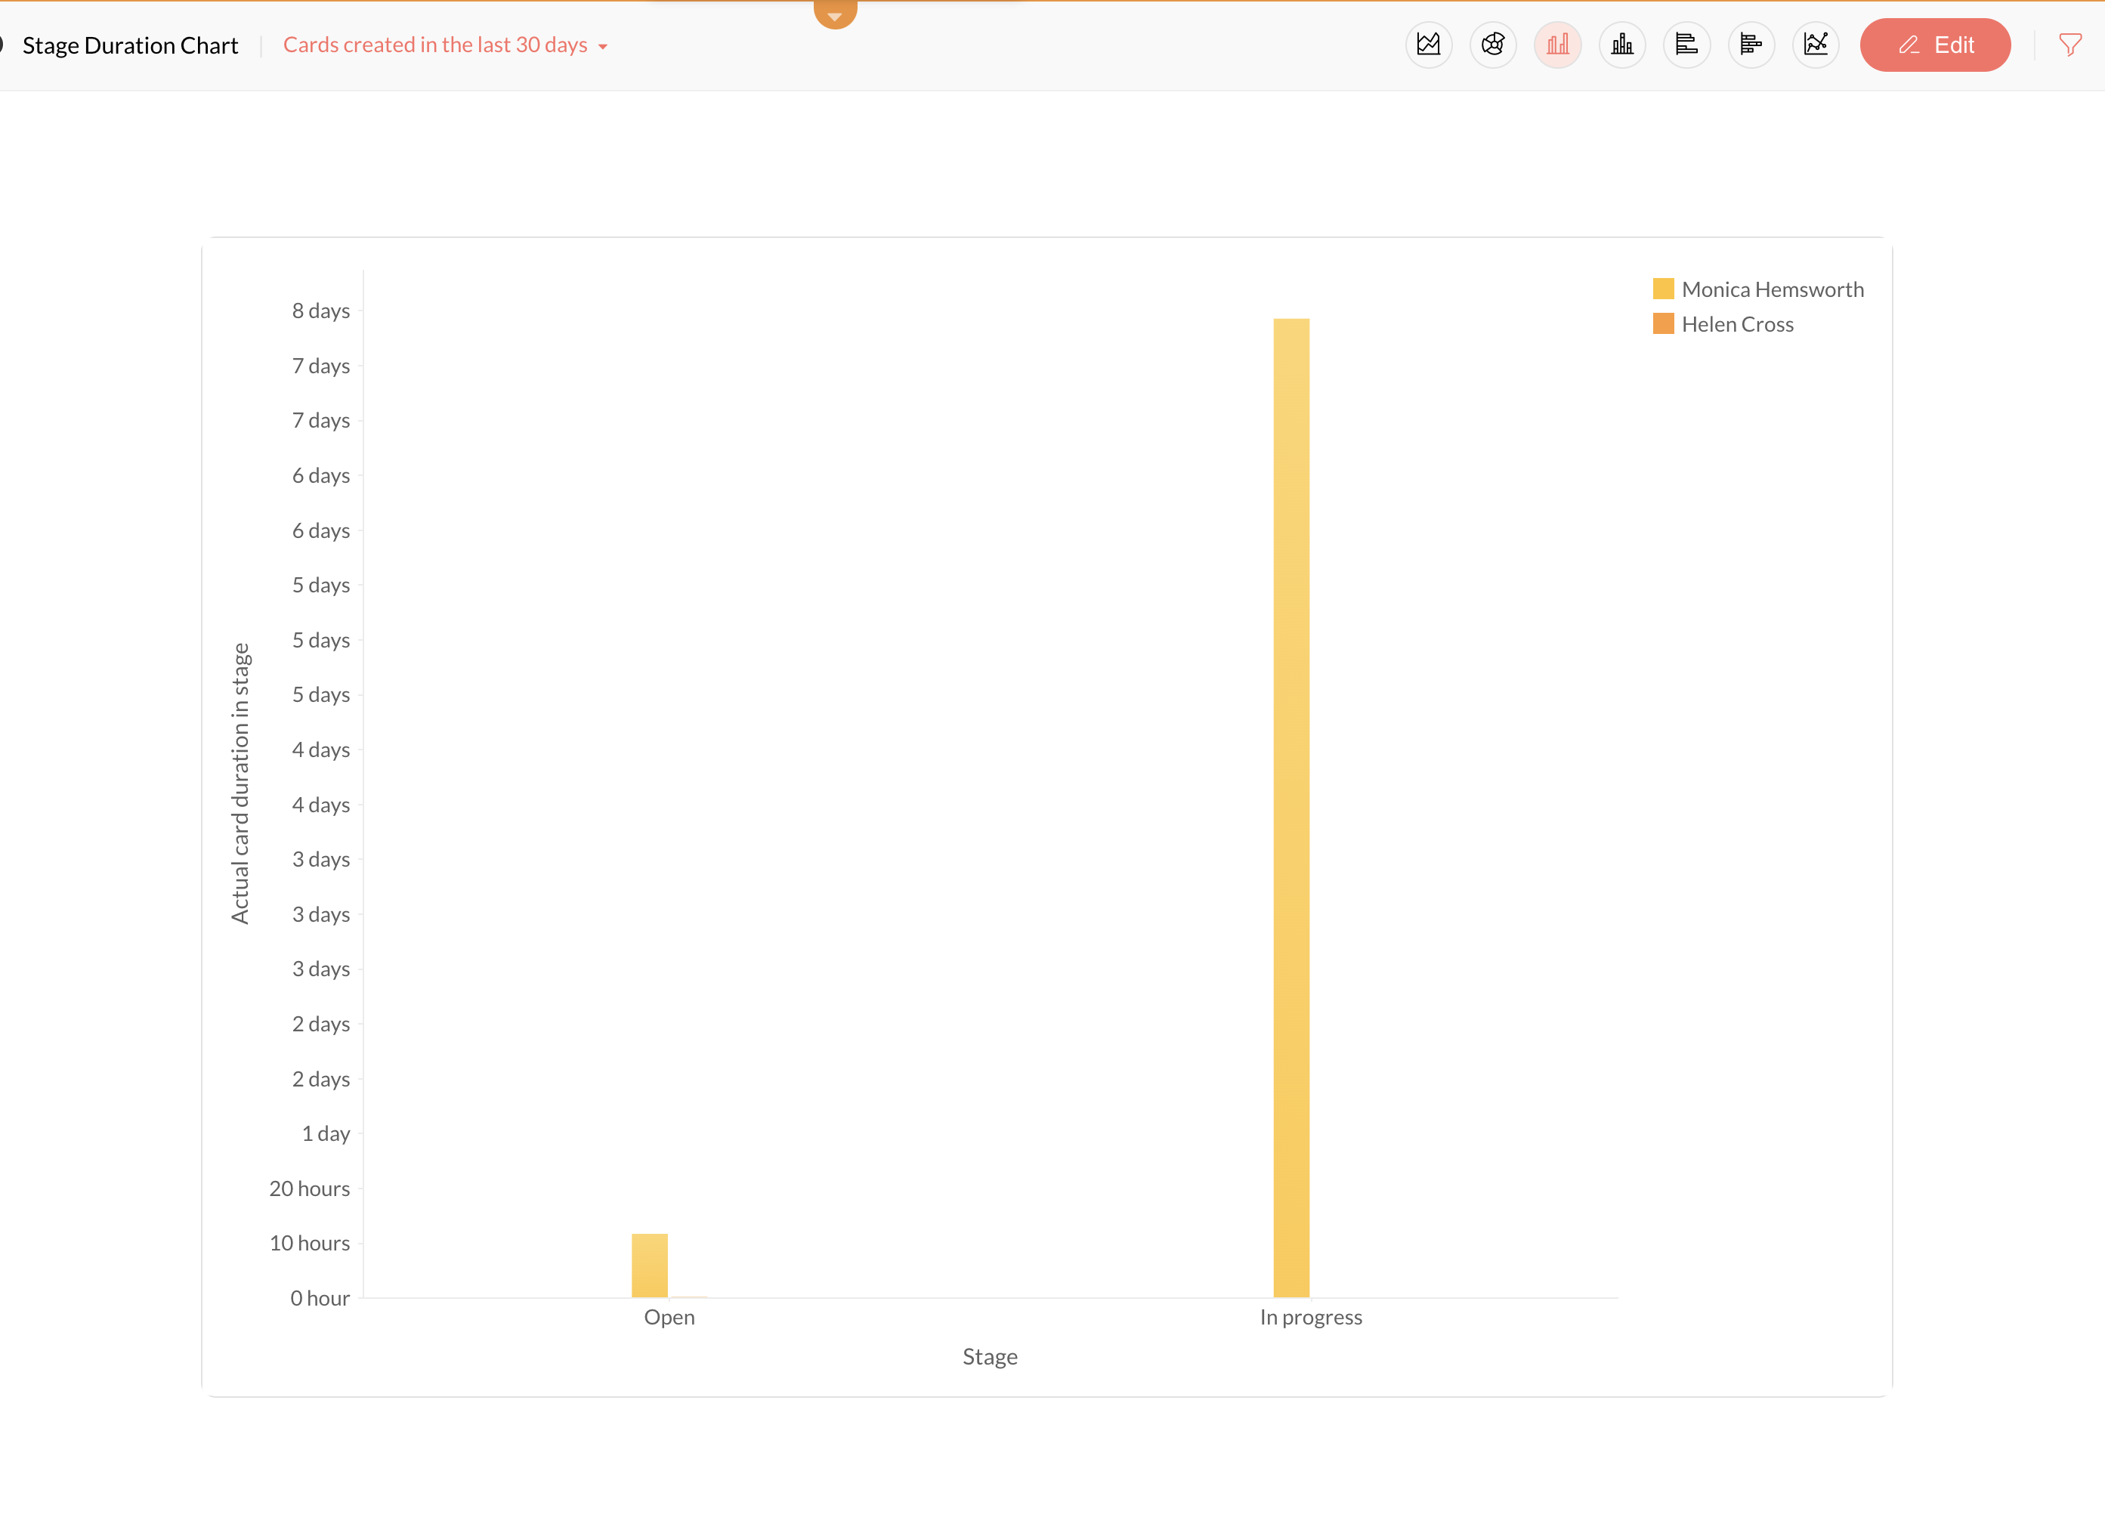Image resolution: width=2105 pixels, height=1527 pixels.
Task: Click the 'In progress' axis label
Action: click(x=1310, y=1317)
